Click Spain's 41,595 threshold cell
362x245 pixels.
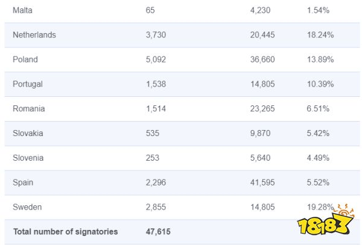click(262, 183)
